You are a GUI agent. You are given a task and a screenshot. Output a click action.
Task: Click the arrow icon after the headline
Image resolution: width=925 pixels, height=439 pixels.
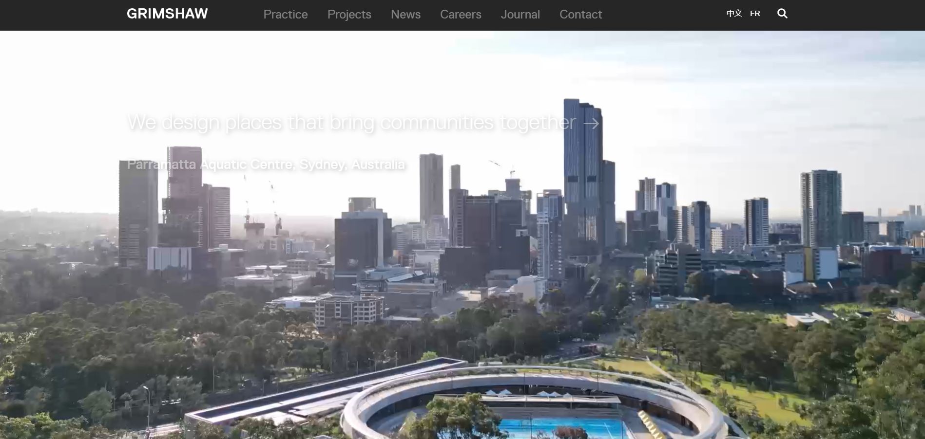click(x=591, y=124)
